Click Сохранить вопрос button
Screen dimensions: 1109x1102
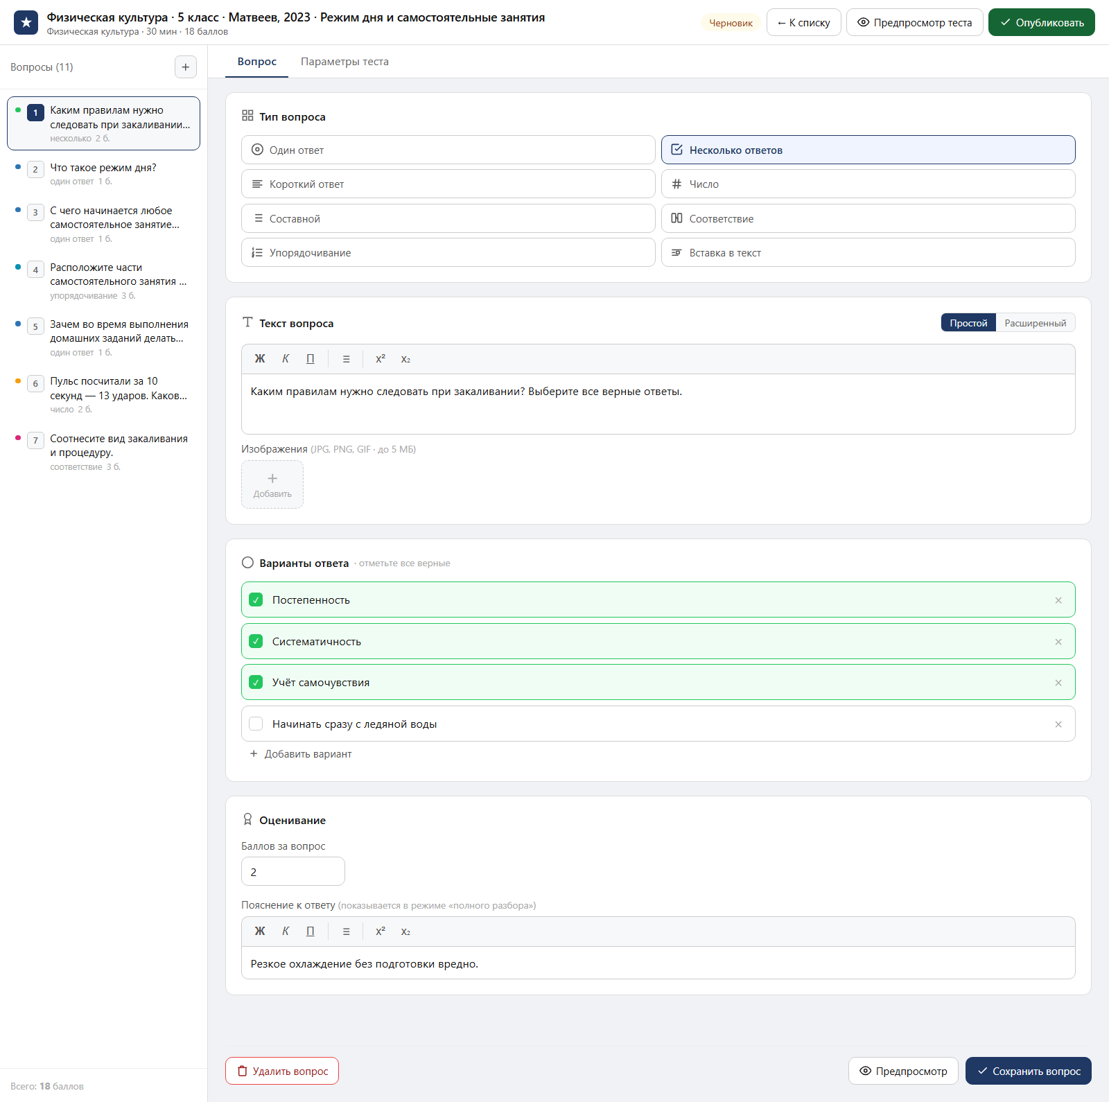1029,1071
